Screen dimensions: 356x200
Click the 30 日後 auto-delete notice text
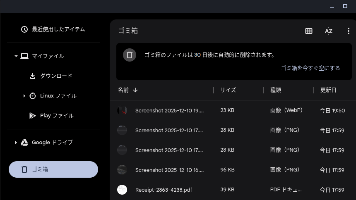pyautogui.click(x=209, y=55)
